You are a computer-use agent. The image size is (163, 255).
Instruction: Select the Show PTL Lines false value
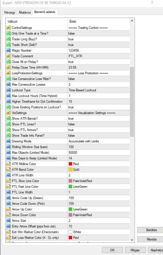[71, 124]
